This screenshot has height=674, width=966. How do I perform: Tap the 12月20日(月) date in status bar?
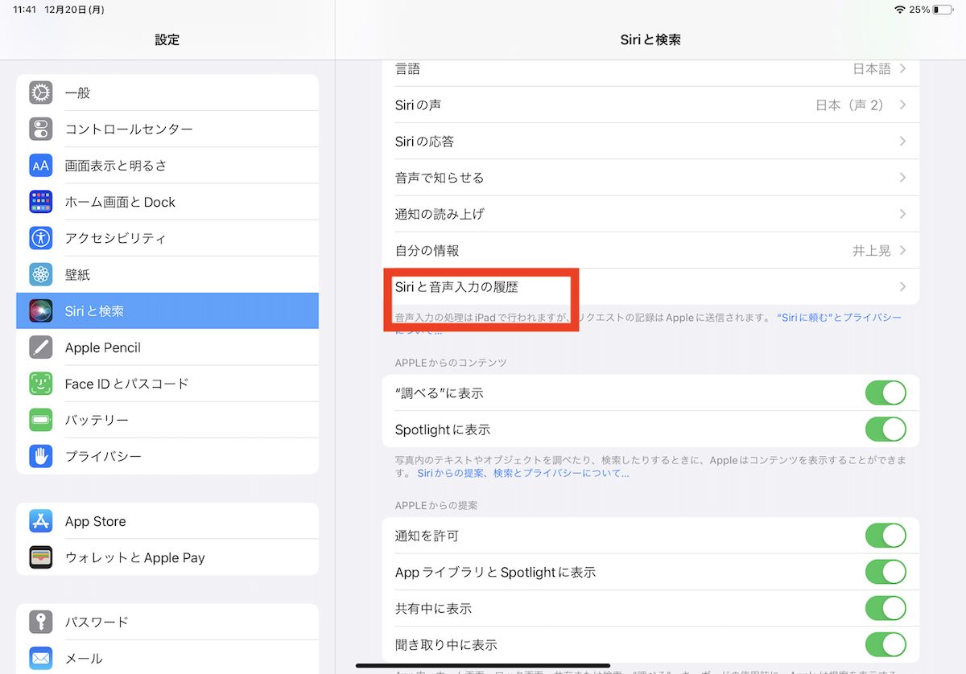[75, 10]
